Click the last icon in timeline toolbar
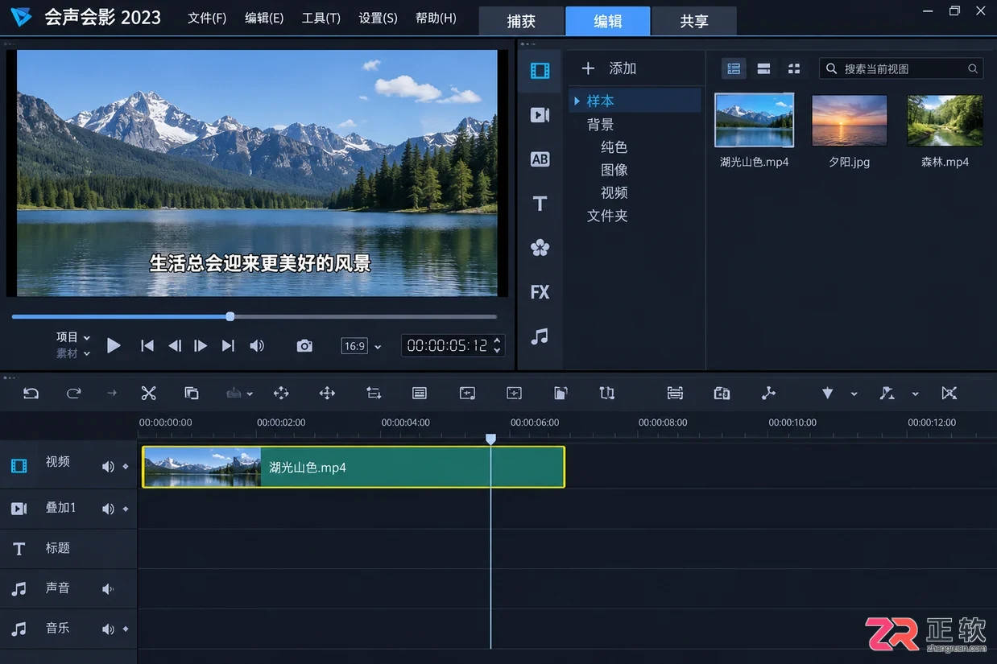 click(949, 393)
